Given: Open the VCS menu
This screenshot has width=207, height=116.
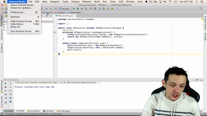Looking at the screenshot, I should (x=121, y=2).
